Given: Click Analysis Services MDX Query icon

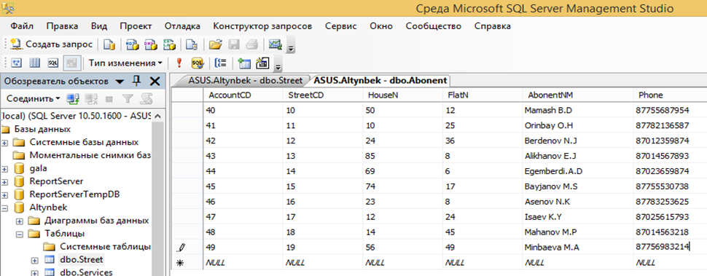Looking at the screenshot, I should click(x=131, y=44).
